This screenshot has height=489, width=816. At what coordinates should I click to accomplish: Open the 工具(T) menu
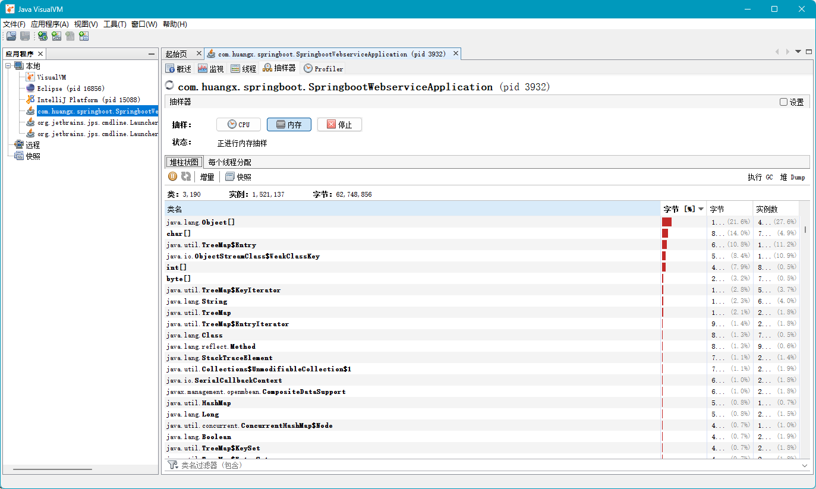[115, 24]
